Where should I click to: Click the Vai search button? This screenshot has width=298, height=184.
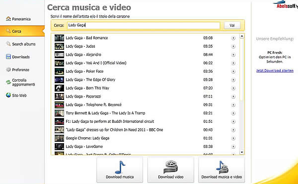232,25
